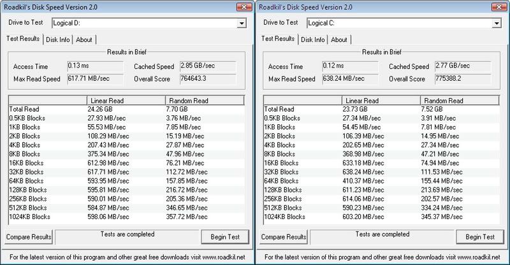Click Linear Read column header in Logical C window
Screen dimensions: 510x265
[381, 101]
